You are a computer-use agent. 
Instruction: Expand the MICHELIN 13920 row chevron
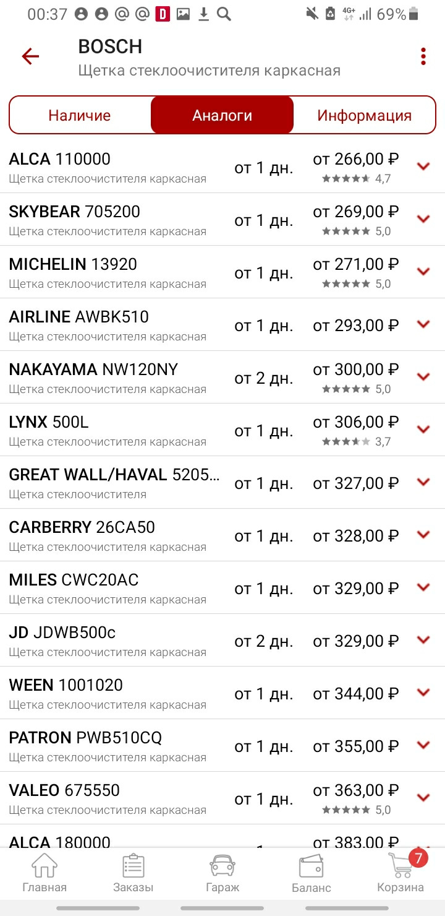[423, 271]
